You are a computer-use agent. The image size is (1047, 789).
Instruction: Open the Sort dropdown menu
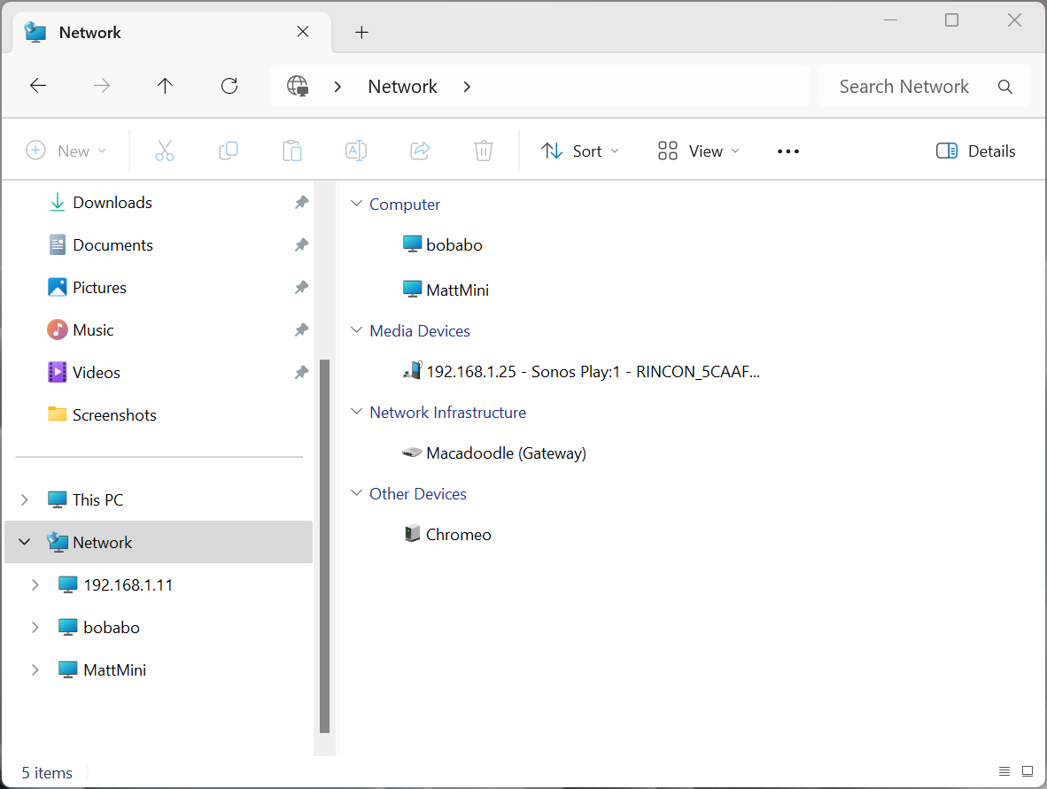(580, 151)
